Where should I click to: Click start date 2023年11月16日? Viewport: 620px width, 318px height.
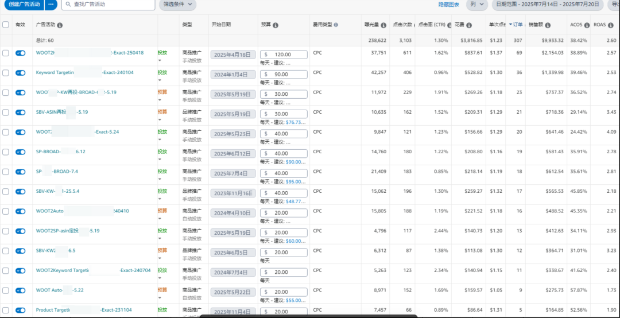pyautogui.click(x=233, y=193)
